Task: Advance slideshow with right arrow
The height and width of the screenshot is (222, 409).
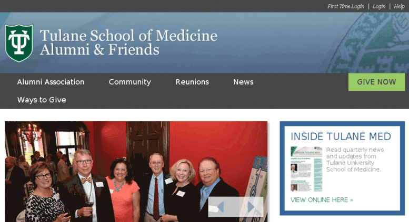Action: tap(251, 207)
